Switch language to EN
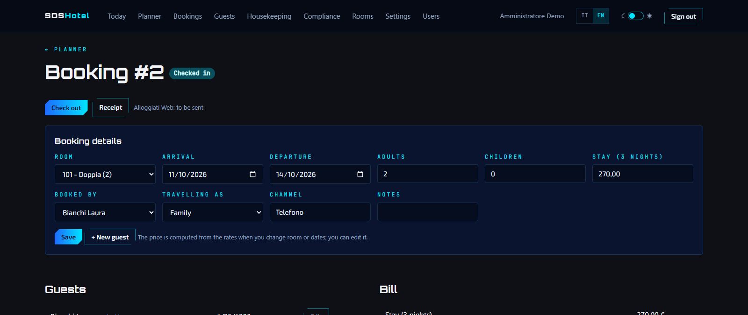 tap(601, 16)
